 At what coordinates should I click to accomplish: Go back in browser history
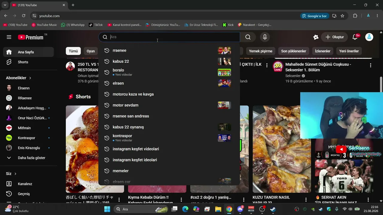pos(6,16)
